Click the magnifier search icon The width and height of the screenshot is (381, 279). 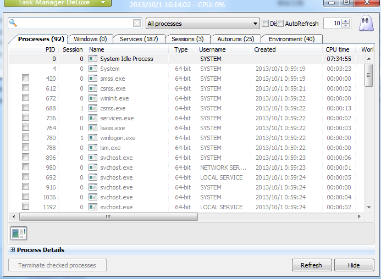click(x=13, y=23)
